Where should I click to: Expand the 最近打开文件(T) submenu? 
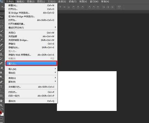[31, 28]
